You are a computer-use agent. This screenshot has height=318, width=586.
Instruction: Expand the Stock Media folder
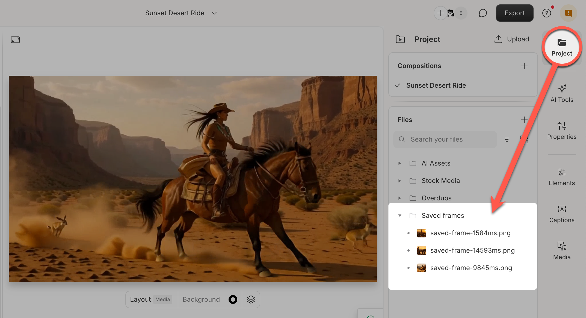(399, 181)
